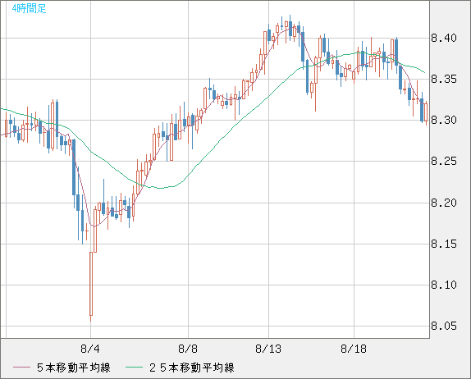471x379 pixels.
Task: Click the long candlestick dropping to 8.05
Action: [91, 284]
